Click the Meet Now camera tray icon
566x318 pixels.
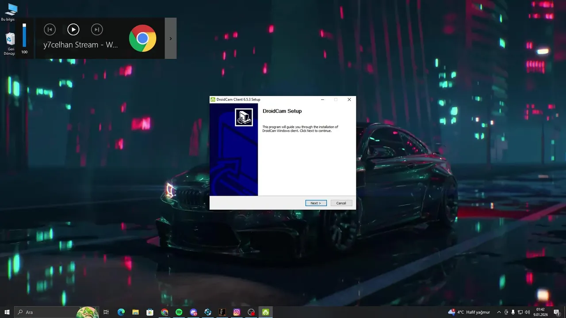coord(506,312)
